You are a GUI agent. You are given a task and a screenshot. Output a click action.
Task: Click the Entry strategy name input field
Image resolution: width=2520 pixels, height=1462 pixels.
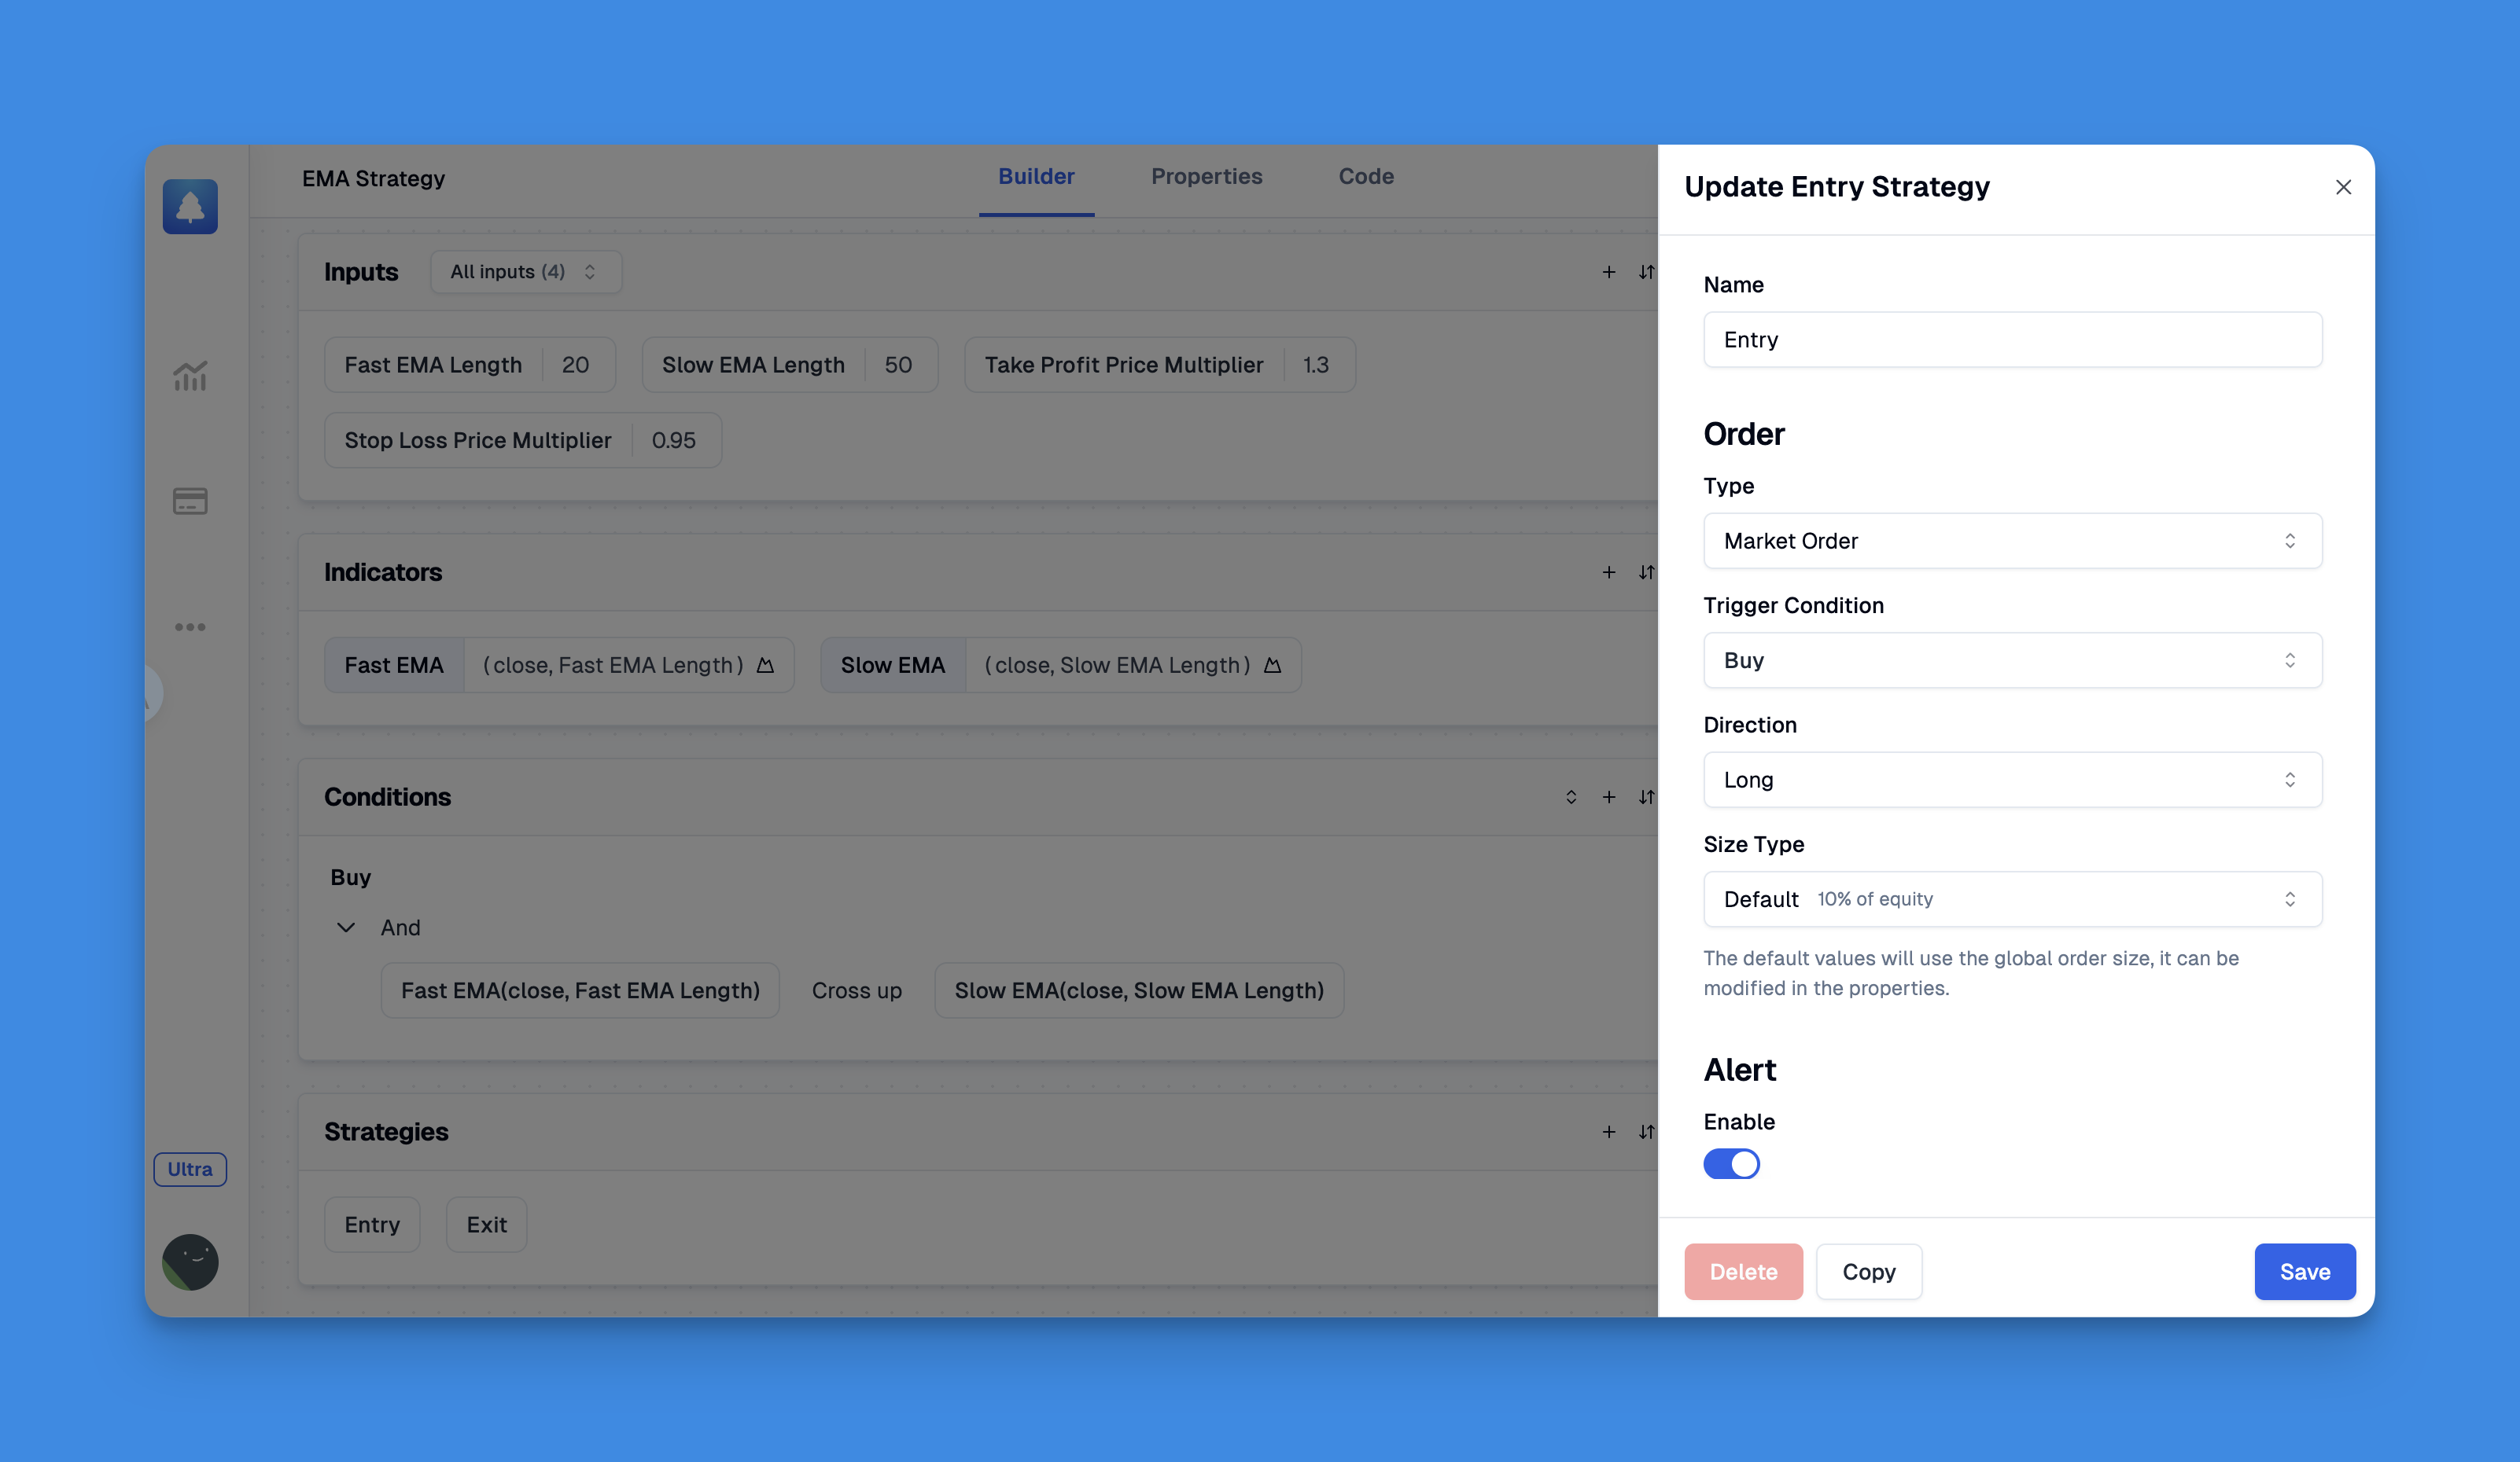click(x=2011, y=340)
